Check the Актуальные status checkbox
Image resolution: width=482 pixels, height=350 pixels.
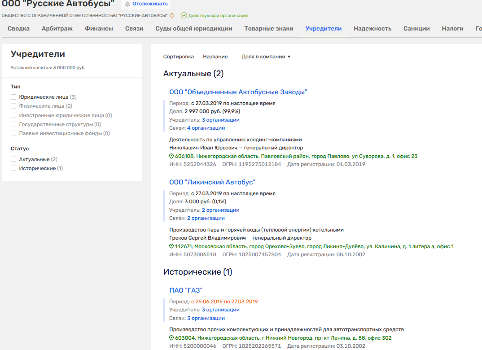pyautogui.click(x=13, y=159)
